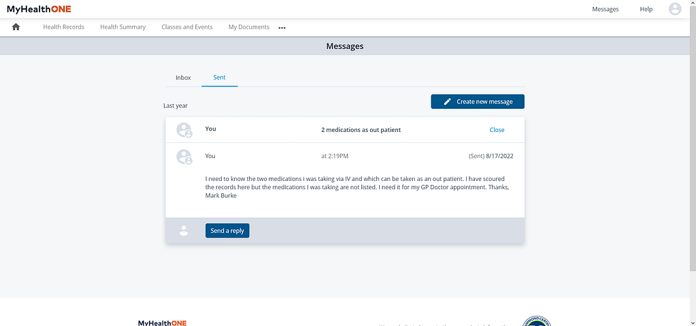Click Send a reply button
The width and height of the screenshot is (696, 326).
227,231
